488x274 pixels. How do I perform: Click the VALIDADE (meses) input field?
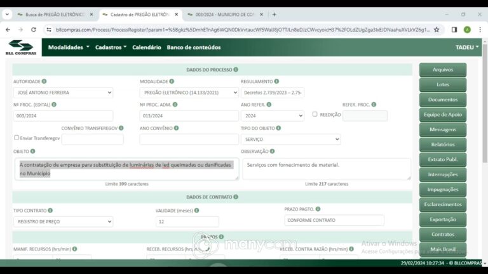coord(187,221)
